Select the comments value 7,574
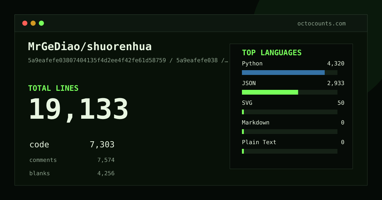The width and height of the screenshot is (382, 200). pos(106,160)
